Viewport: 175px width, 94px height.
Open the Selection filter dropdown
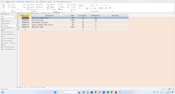(x=40, y=5)
